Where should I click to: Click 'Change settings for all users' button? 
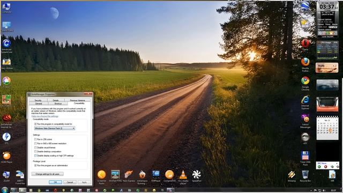48,174
